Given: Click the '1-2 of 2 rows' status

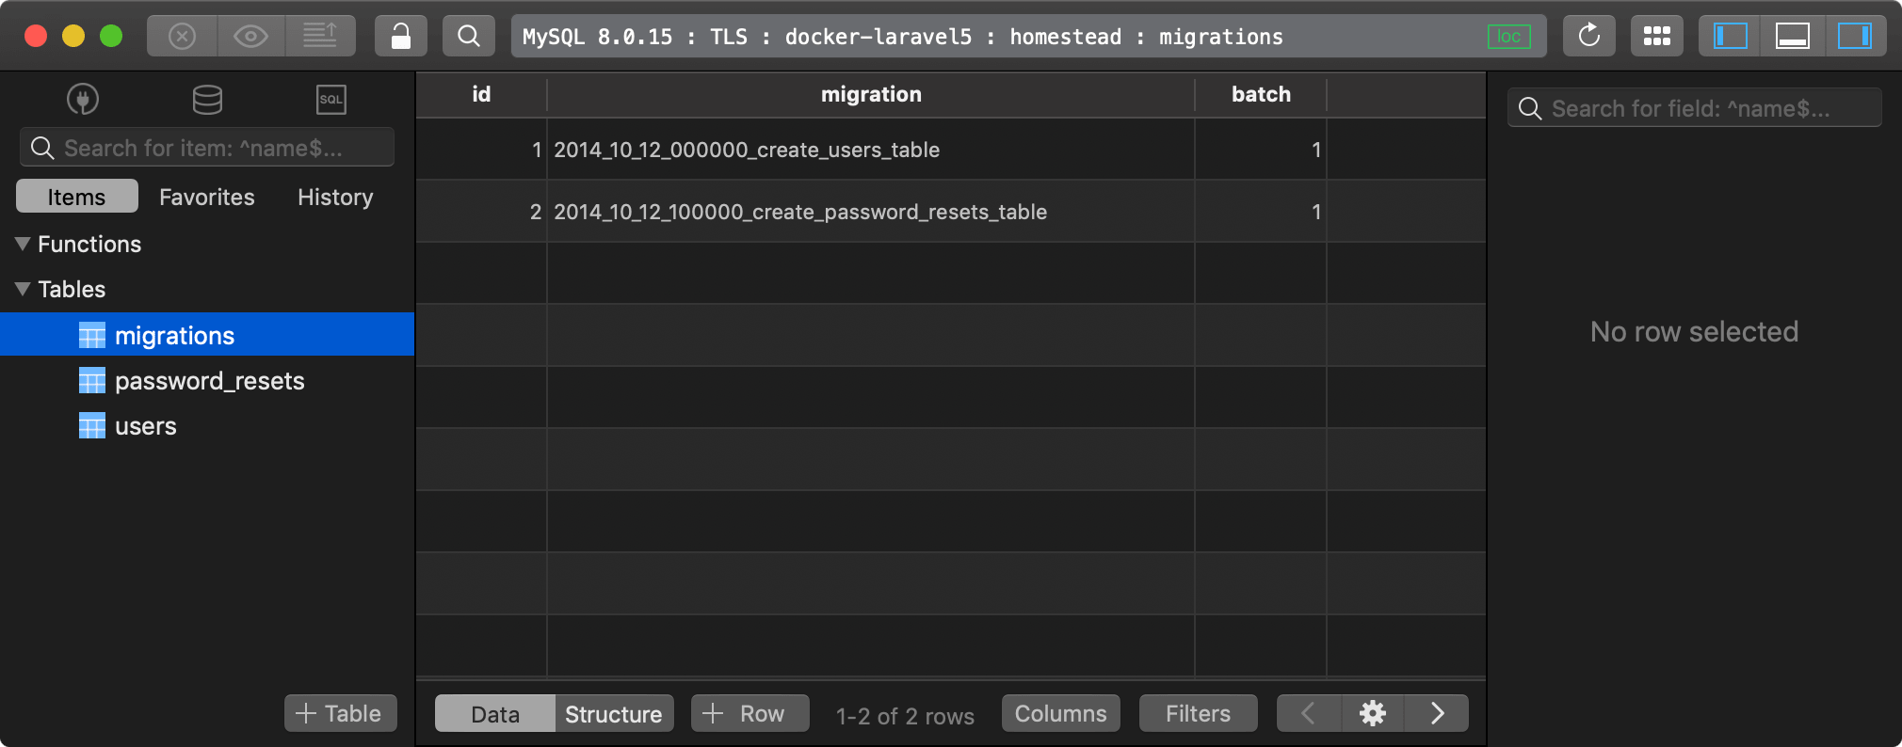Looking at the screenshot, I should [x=905, y=716].
